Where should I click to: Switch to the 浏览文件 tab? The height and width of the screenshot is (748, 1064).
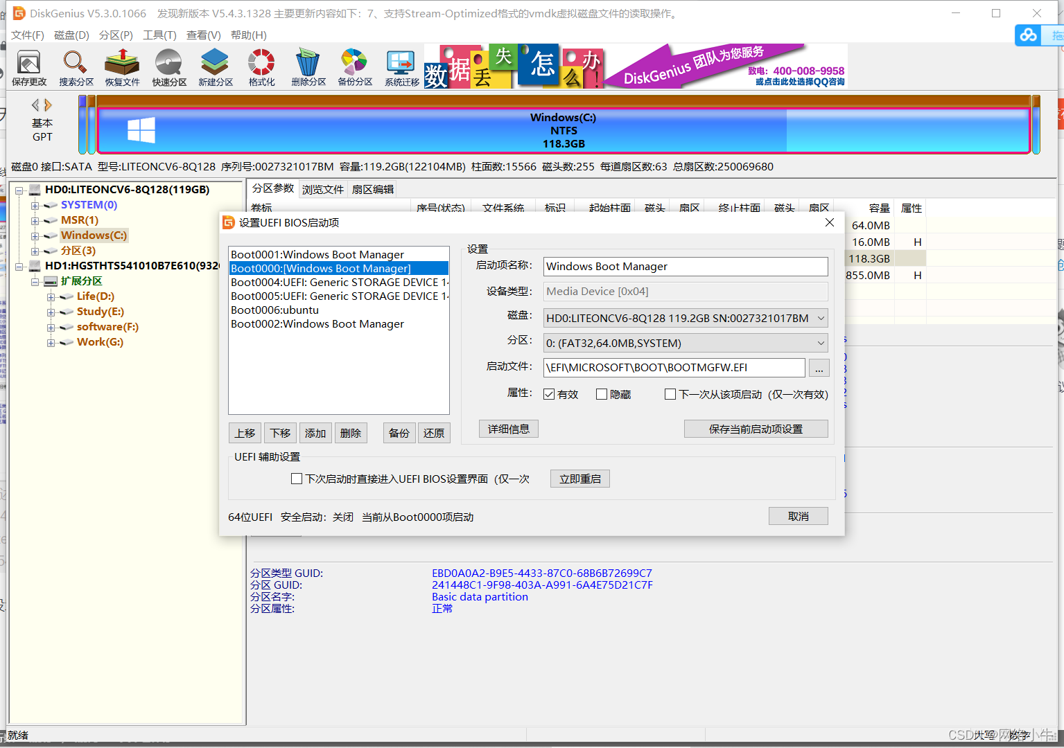tap(323, 189)
